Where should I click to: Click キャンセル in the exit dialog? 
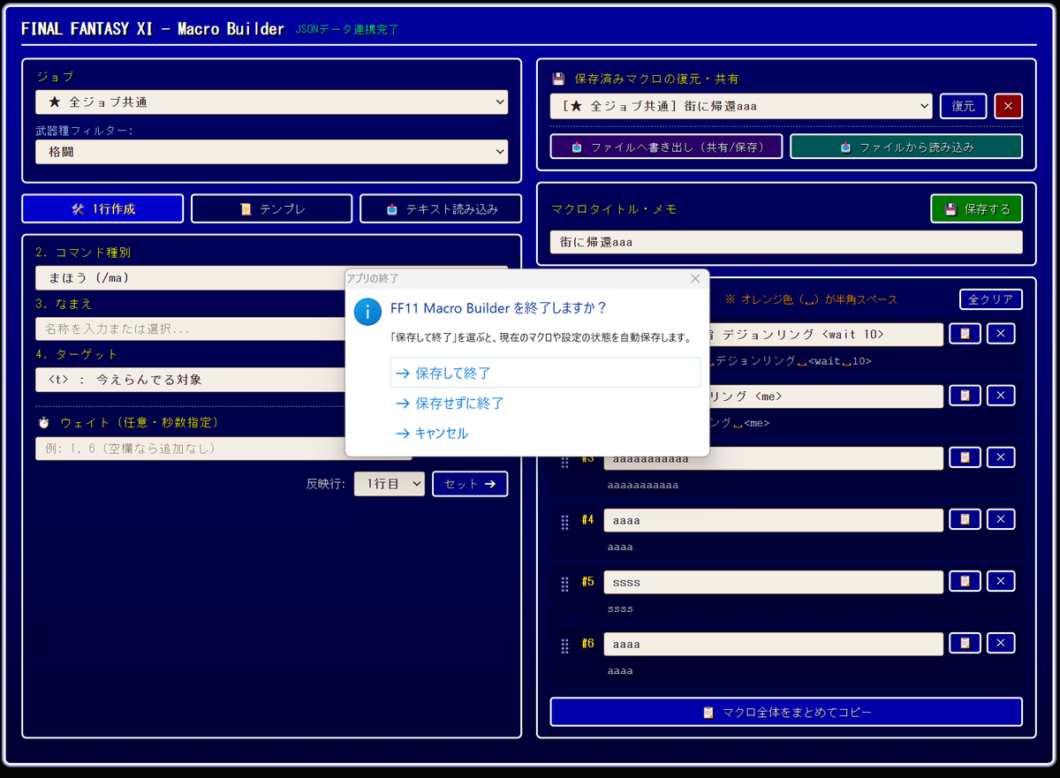[545, 433]
